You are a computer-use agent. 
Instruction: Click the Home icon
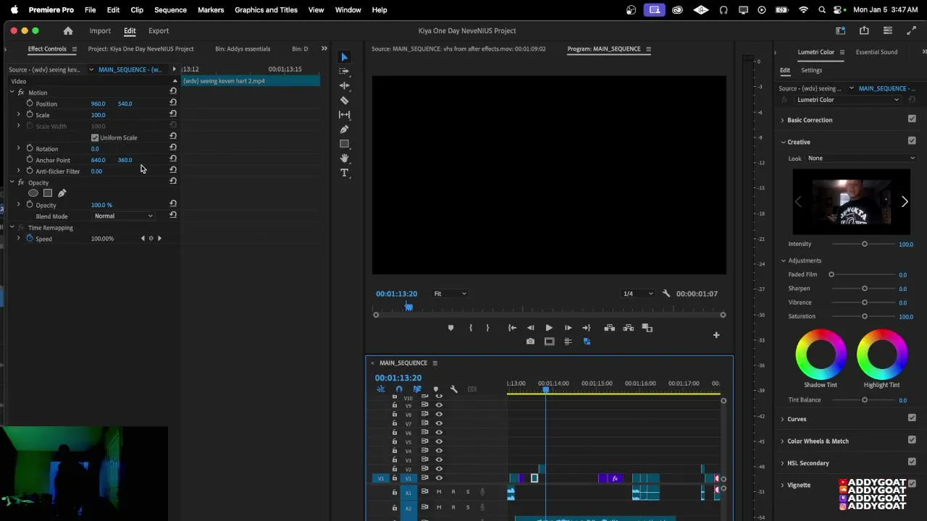click(x=68, y=31)
